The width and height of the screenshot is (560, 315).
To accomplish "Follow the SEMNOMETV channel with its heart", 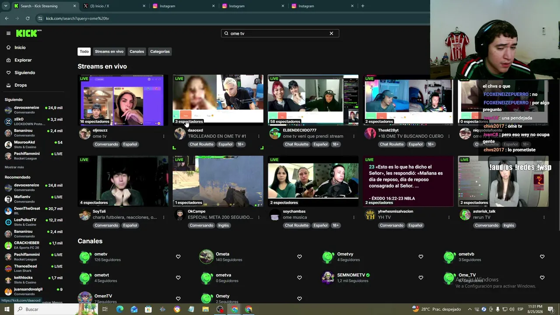I will 421,278.
